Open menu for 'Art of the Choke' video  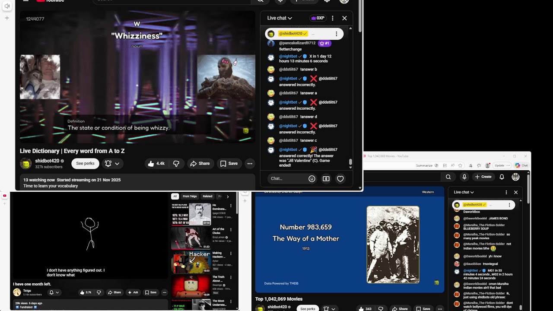[231, 230]
